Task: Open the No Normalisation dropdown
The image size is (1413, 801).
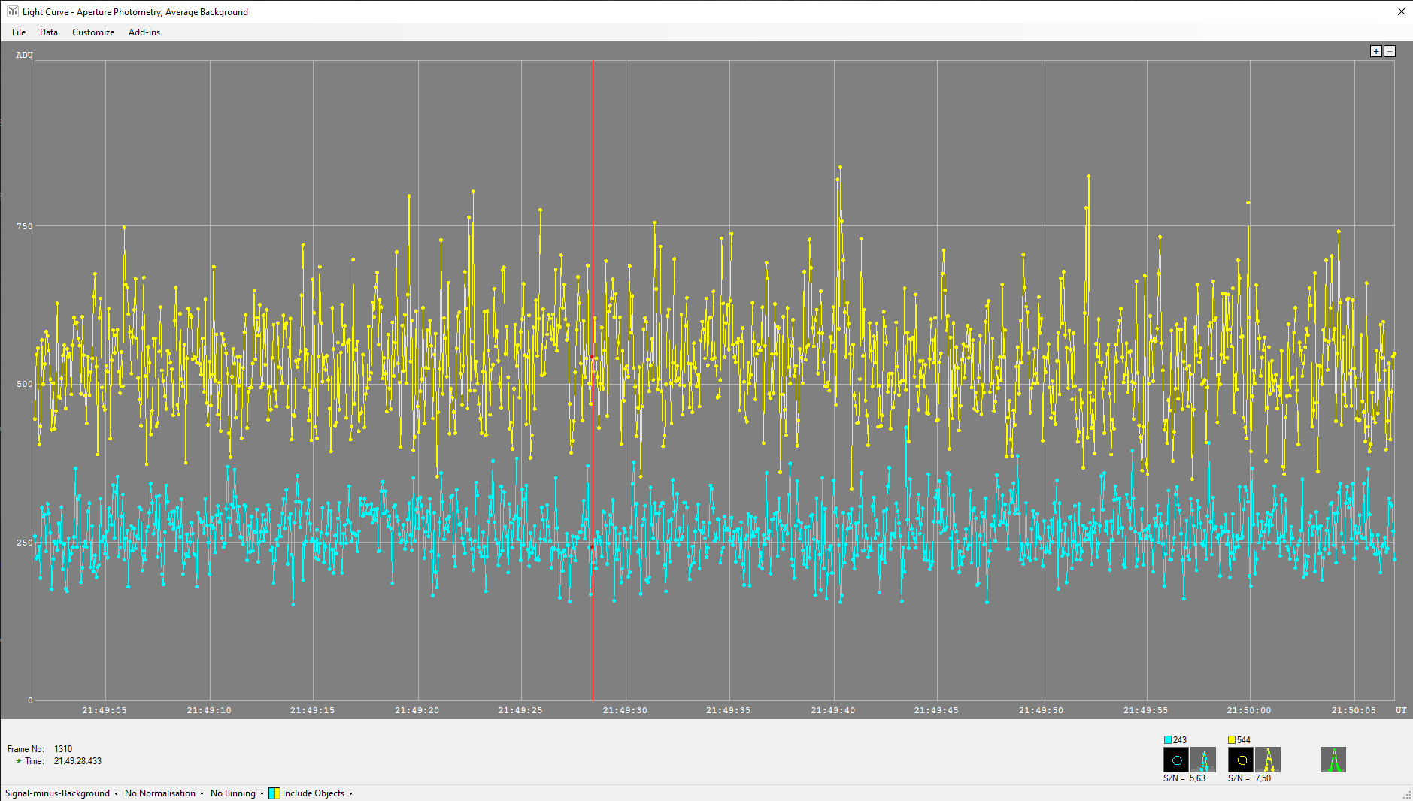Action: (164, 793)
